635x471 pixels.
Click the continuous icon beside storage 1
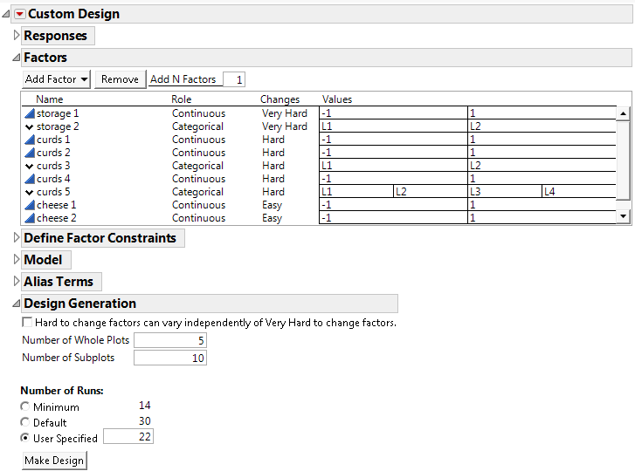(30, 113)
